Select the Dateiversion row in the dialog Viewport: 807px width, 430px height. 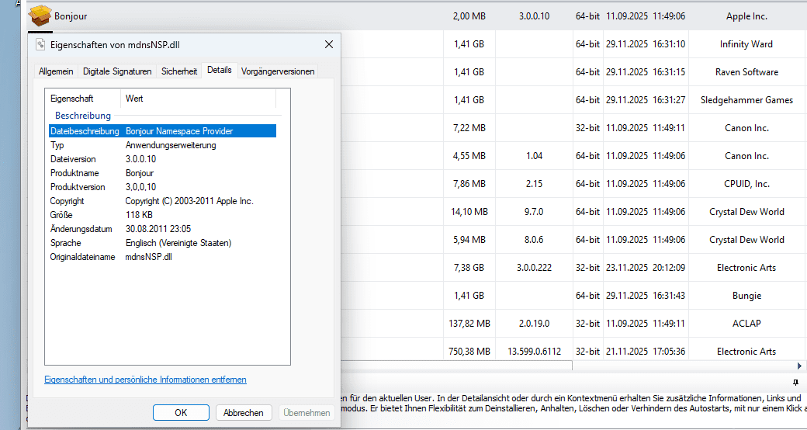163,159
